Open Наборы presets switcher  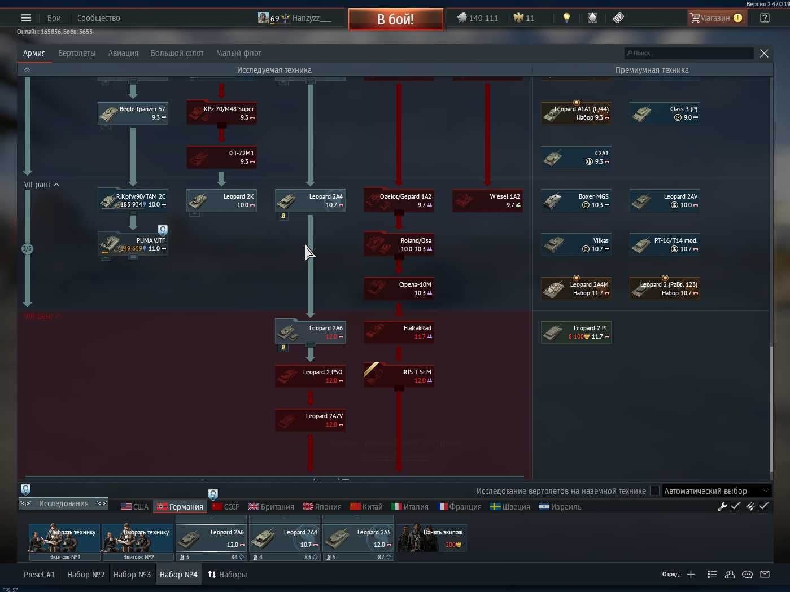227,575
